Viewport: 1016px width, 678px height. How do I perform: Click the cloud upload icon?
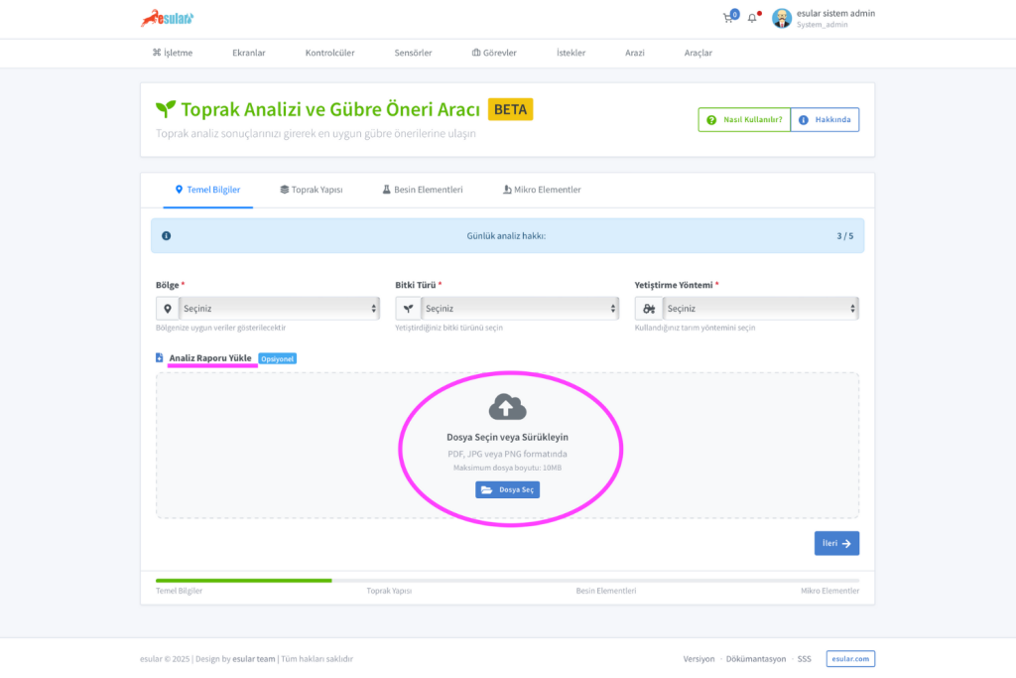coord(507,406)
